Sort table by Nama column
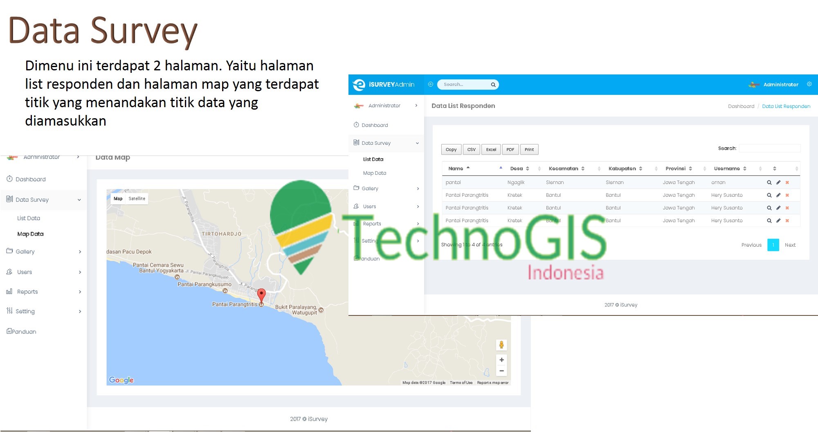This screenshot has height=432, width=818. (x=456, y=169)
